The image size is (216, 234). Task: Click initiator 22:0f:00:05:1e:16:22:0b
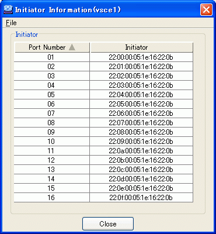tap(141, 198)
